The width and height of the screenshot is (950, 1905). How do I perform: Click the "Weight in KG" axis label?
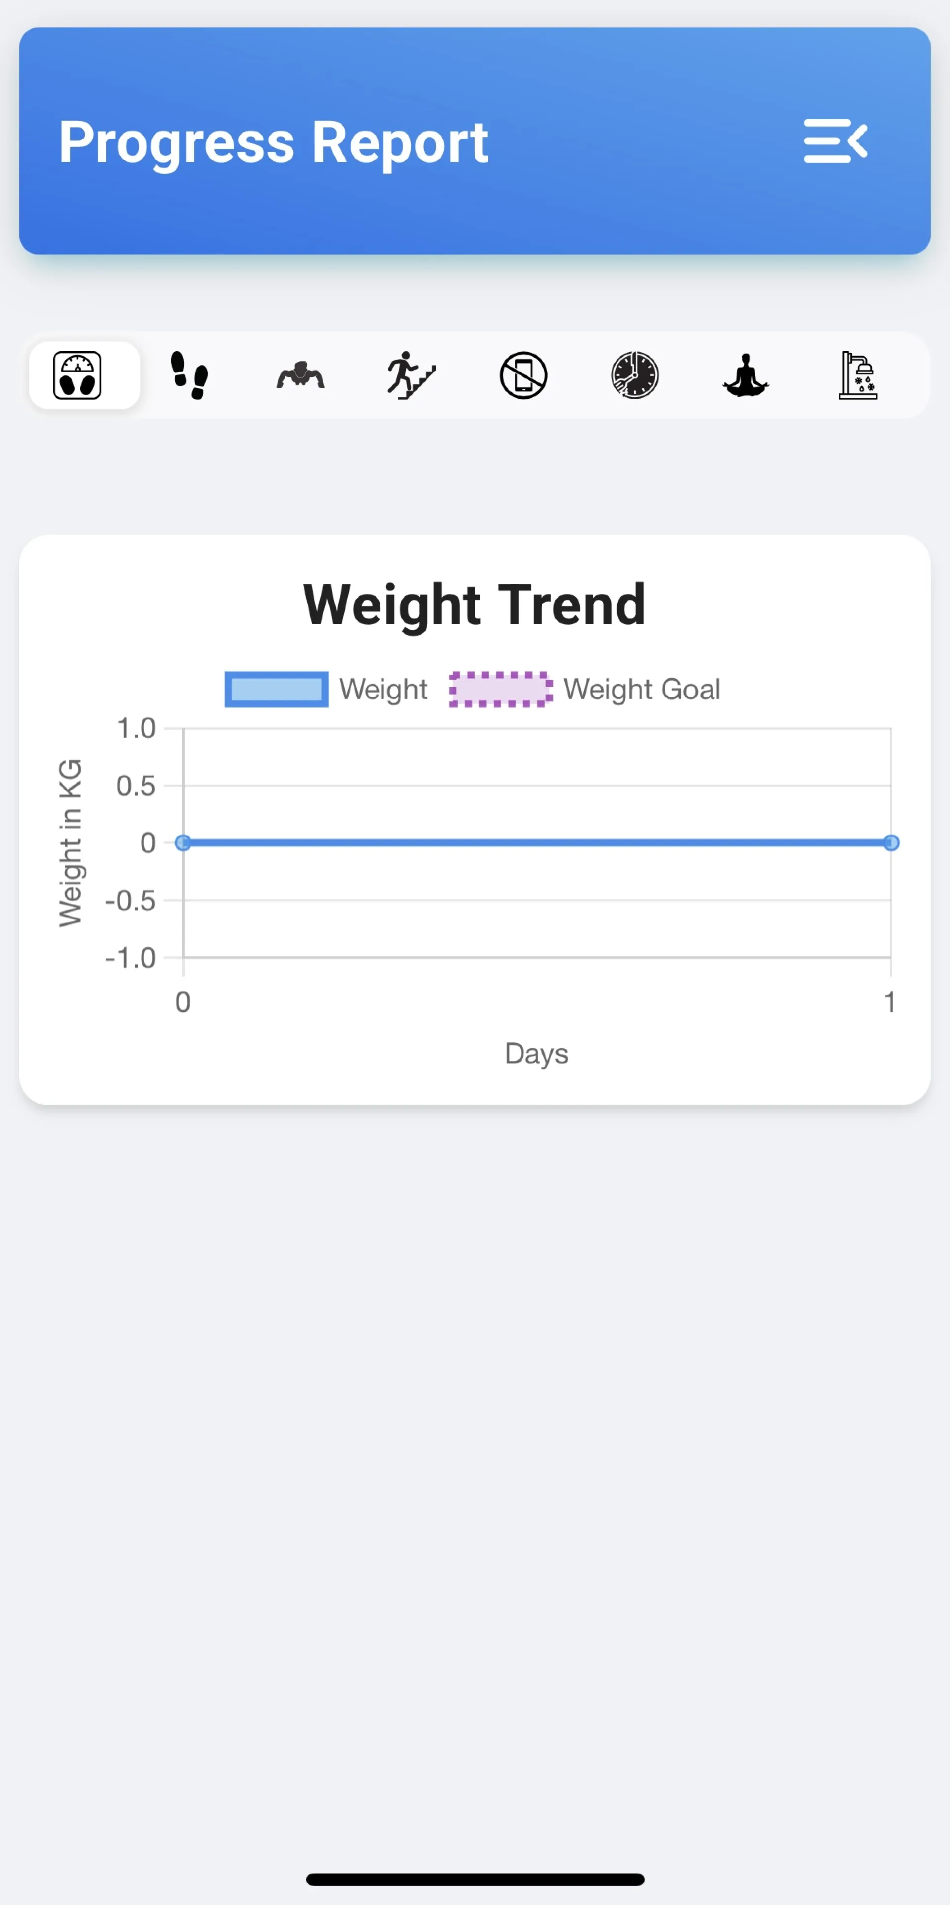pos(70,842)
